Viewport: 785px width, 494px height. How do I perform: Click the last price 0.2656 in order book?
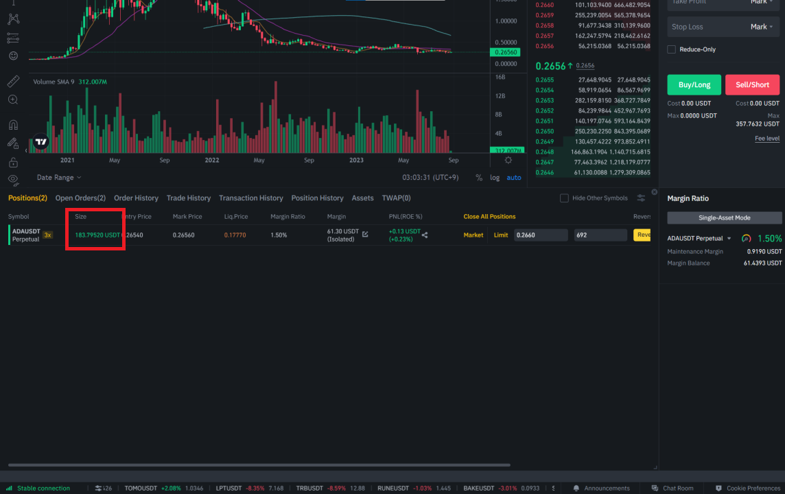550,66
